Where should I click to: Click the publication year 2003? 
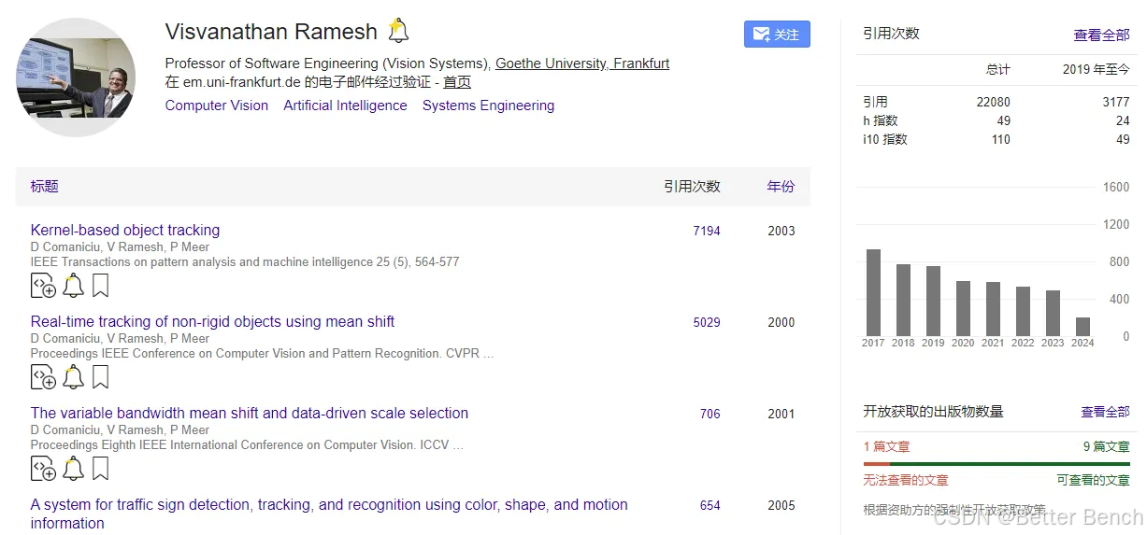pyautogui.click(x=781, y=231)
